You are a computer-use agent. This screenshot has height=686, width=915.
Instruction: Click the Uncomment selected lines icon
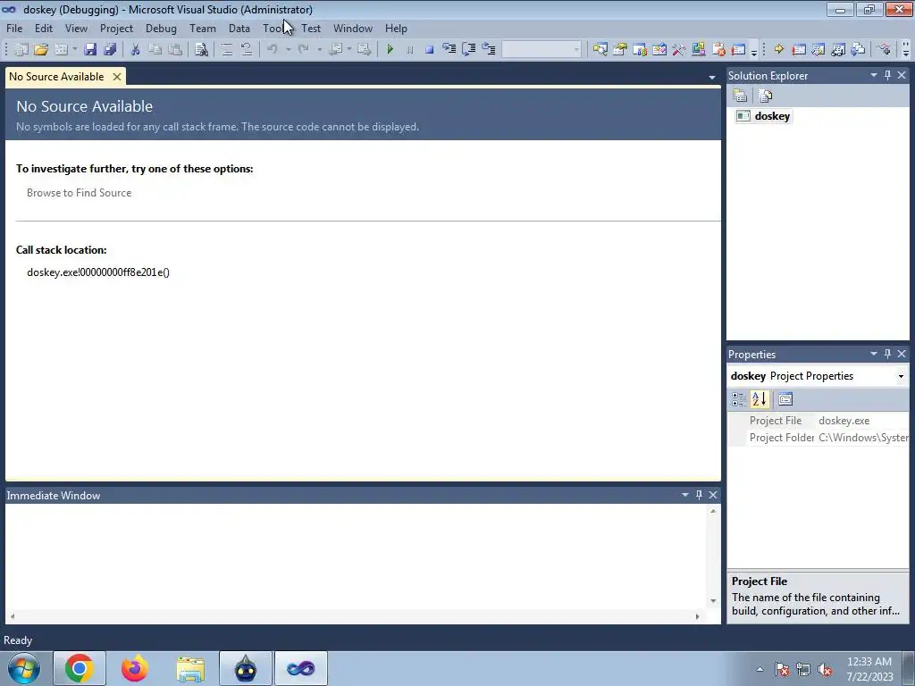click(247, 50)
